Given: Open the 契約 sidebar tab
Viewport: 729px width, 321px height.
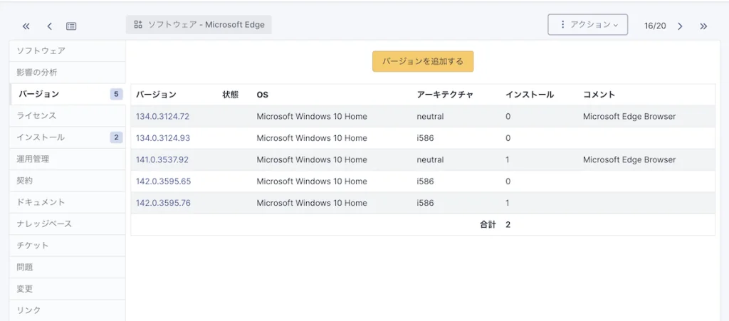Looking at the screenshot, I should coord(68,181).
